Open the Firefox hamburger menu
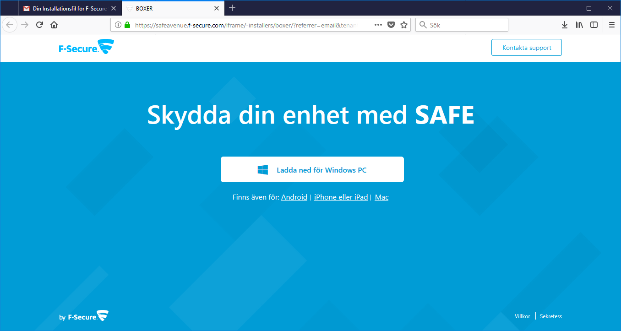The image size is (621, 331). [612, 25]
